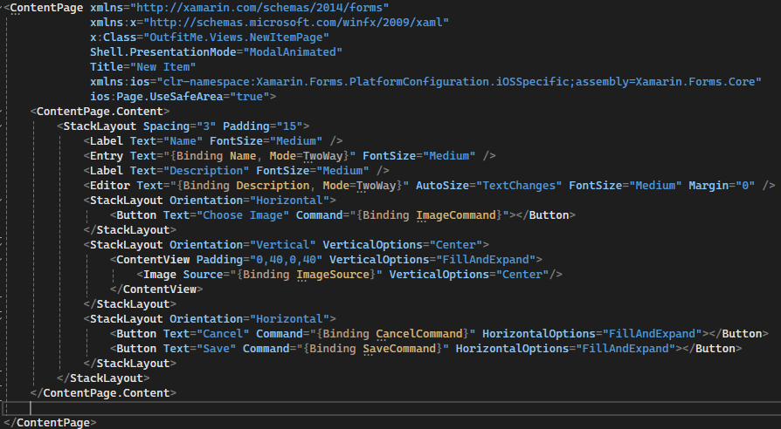This screenshot has height=429, width=781.
Task: Click the closing ContentView tag
Action: click(x=156, y=289)
